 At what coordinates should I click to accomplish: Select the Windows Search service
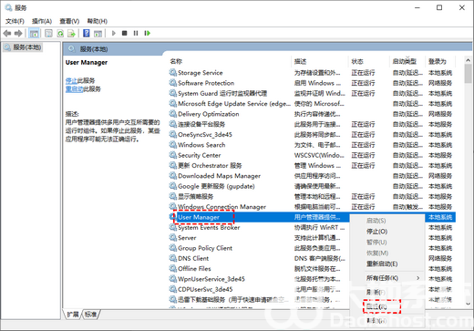tap(312, 145)
